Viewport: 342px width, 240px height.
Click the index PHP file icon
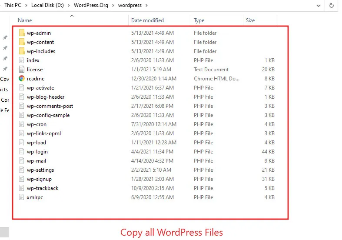[22, 60]
